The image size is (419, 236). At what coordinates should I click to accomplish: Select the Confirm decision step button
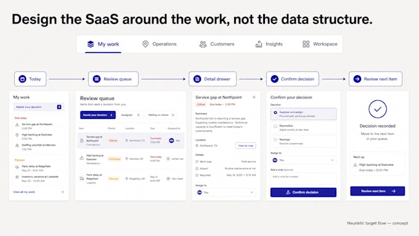pos(293,79)
